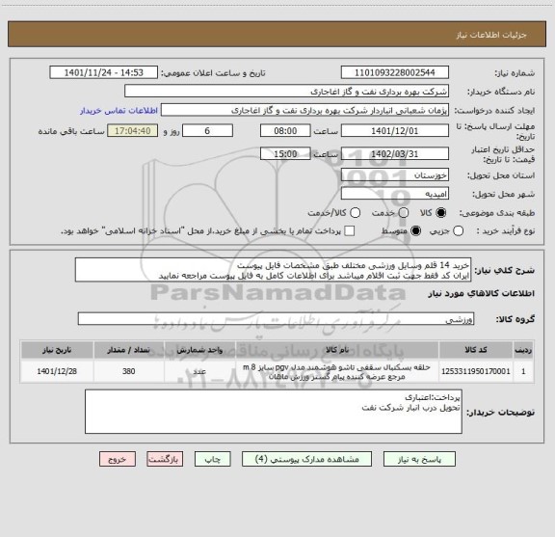Click the province field خوزستان

[x=395, y=175]
